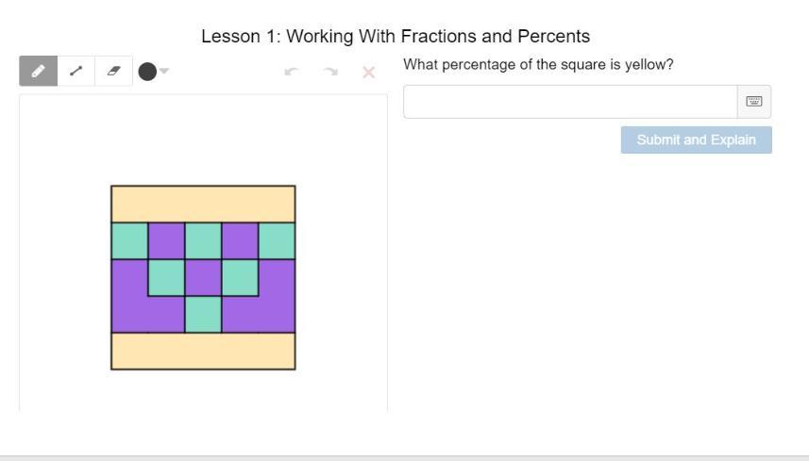809x461 pixels.
Task: Click the bottom yellow rectangle of the square
Action: point(203,351)
